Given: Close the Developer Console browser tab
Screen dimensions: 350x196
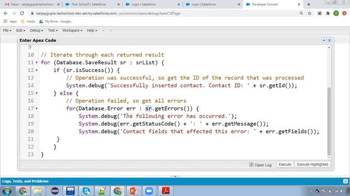Looking at the screenshot, I should 299,4.
